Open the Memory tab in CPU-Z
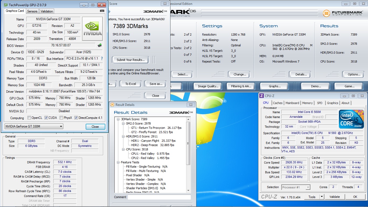368x207 pixels. [x=307, y=103]
